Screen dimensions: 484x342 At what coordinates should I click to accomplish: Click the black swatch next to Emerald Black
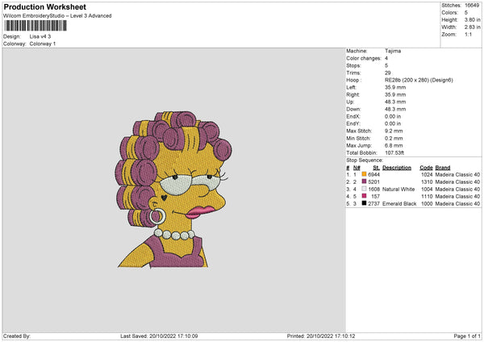[x=365, y=203]
